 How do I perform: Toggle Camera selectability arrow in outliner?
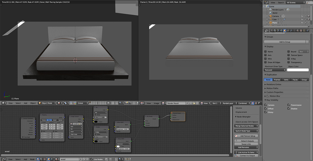coord(306,16)
